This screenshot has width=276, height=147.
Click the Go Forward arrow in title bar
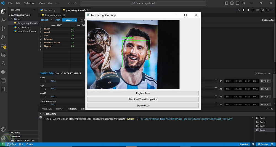tap(75, 3)
